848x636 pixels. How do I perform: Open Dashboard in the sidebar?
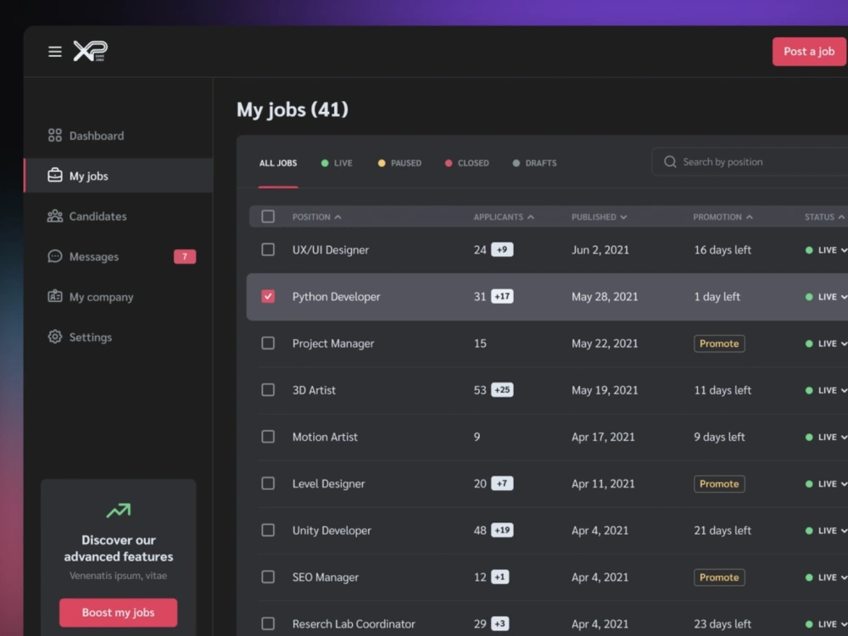point(119,135)
